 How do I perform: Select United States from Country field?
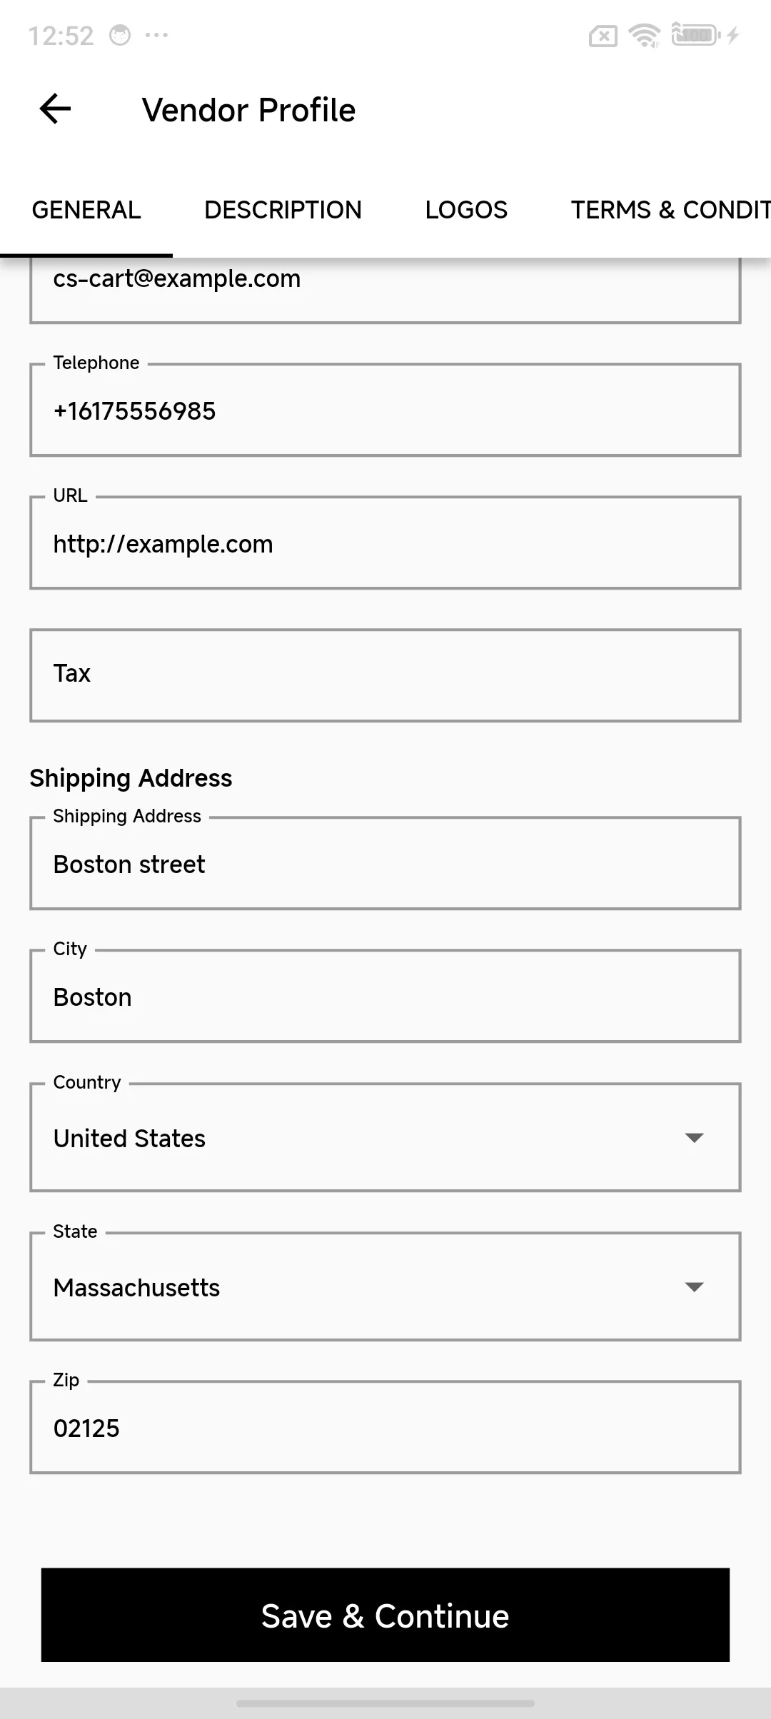pos(286,1137)
